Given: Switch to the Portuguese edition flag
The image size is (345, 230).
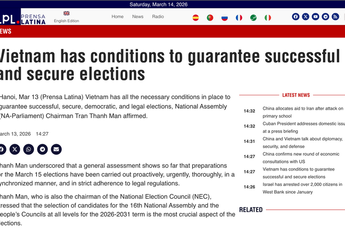Looking at the screenshot, I should 210,18.
